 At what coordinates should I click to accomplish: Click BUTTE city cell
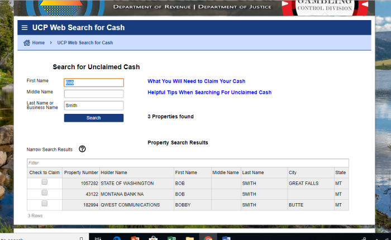(x=311, y=205)
